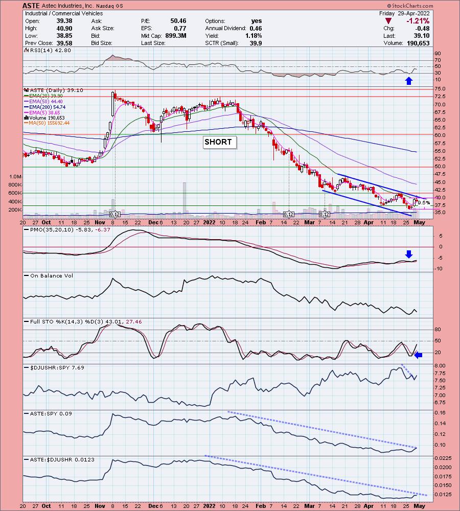
Task: Click the 8.00 label on $DJUSHR:SPY axis
Action: (x=441, y=366)
